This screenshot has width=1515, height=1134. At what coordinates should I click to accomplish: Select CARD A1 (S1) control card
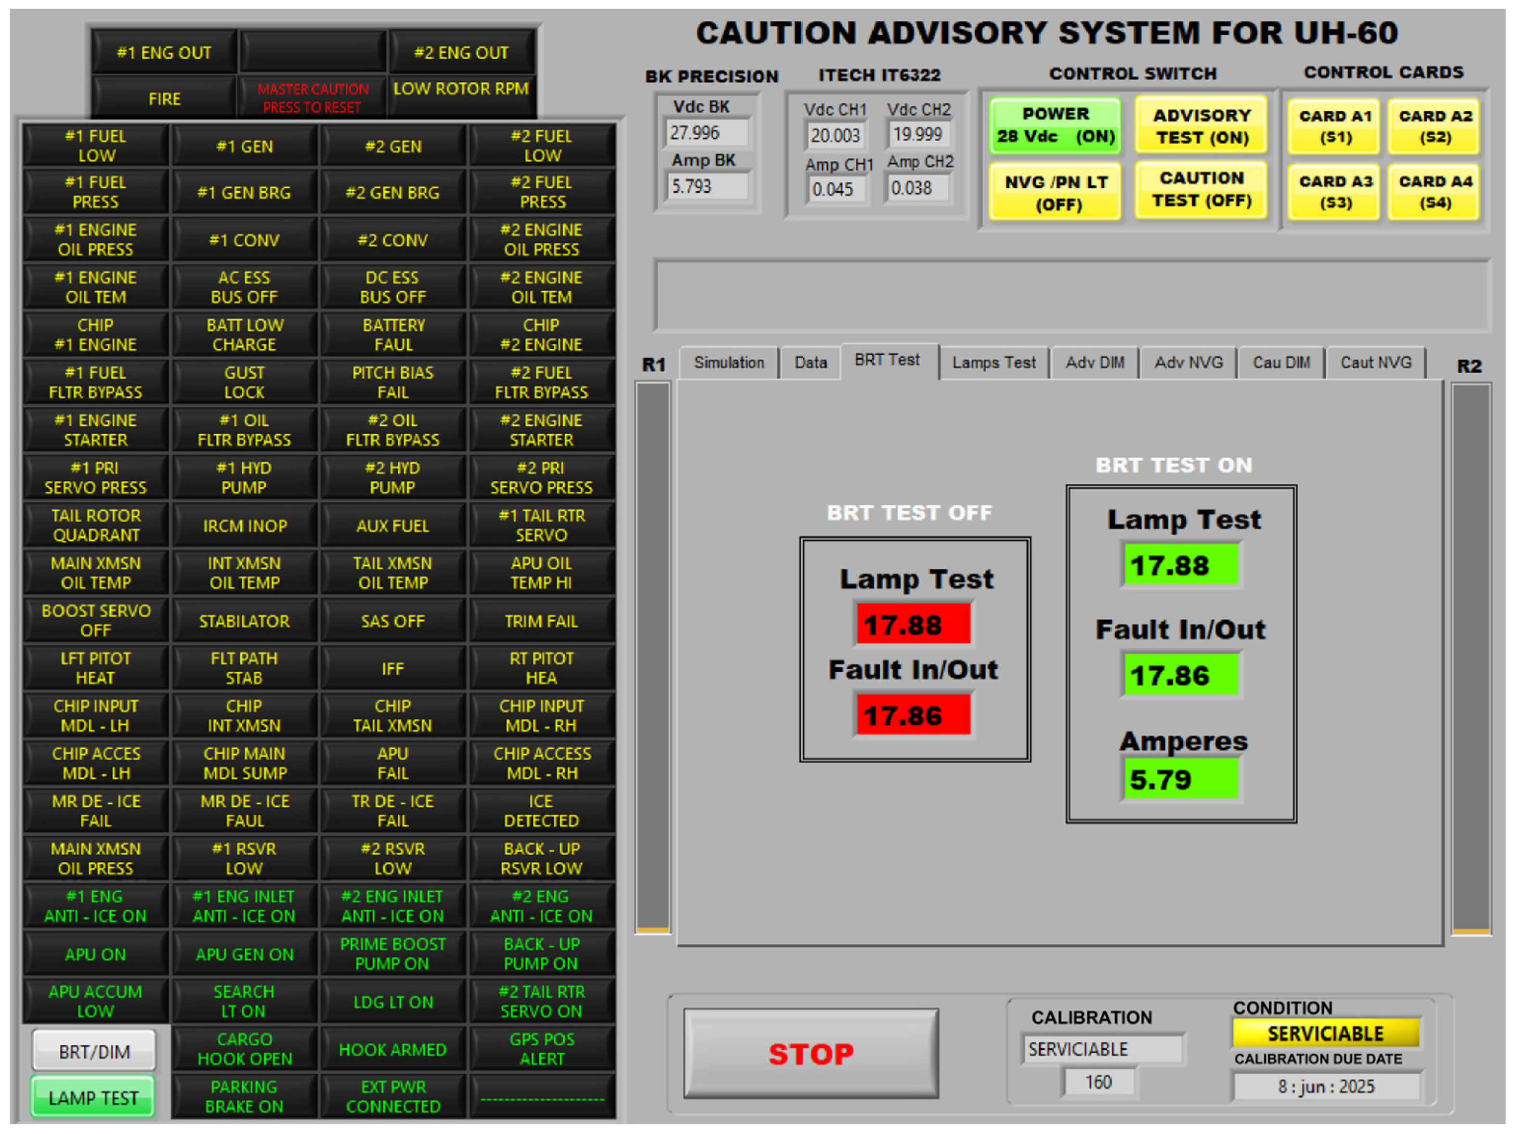[1334, 127]
